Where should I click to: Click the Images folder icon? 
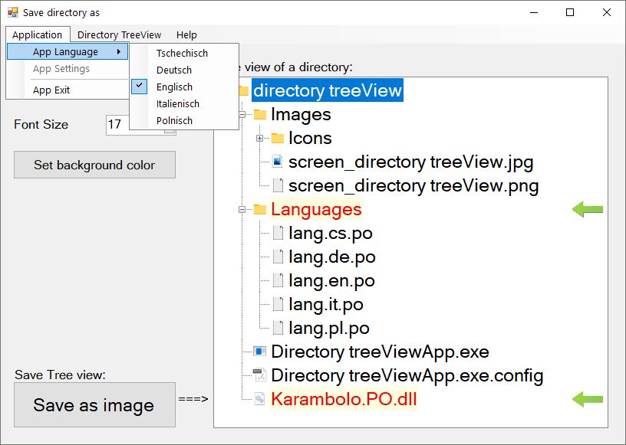260,115
